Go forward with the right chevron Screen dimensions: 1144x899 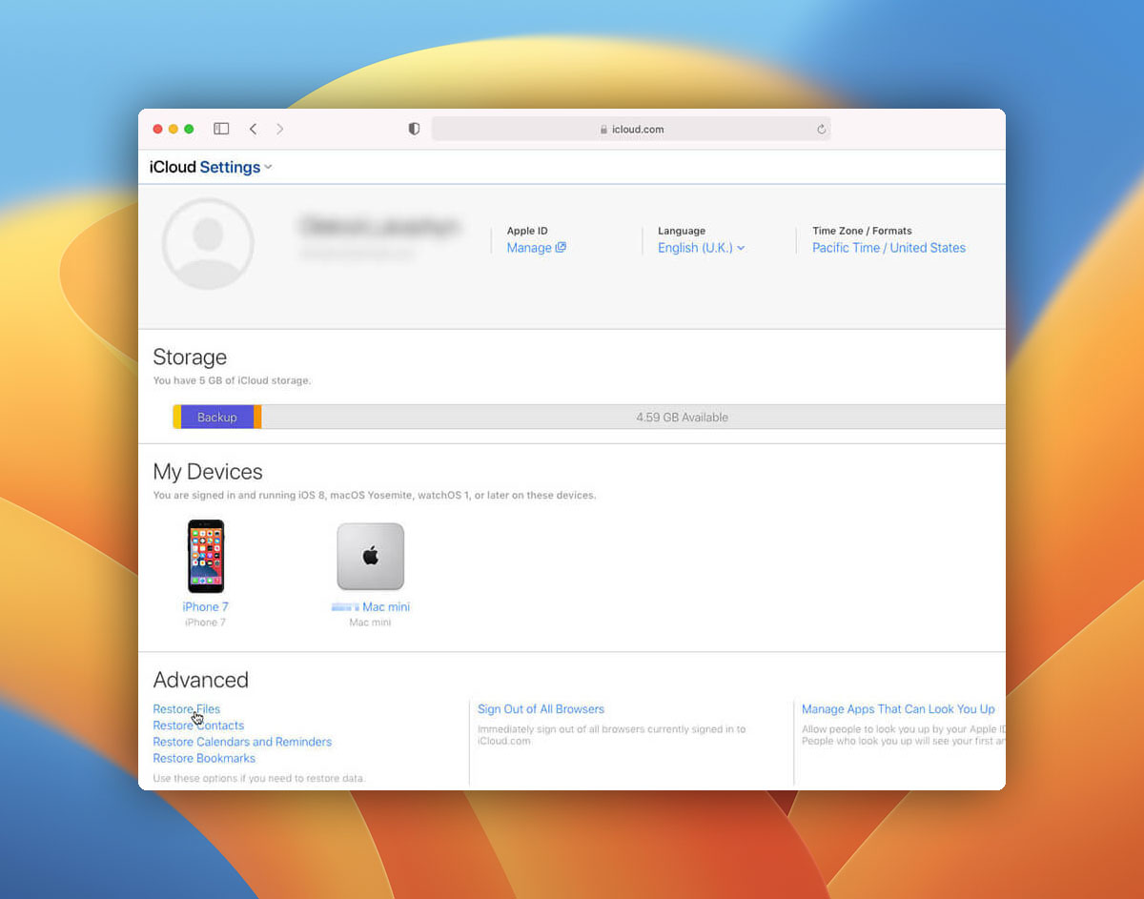[279, 129]
